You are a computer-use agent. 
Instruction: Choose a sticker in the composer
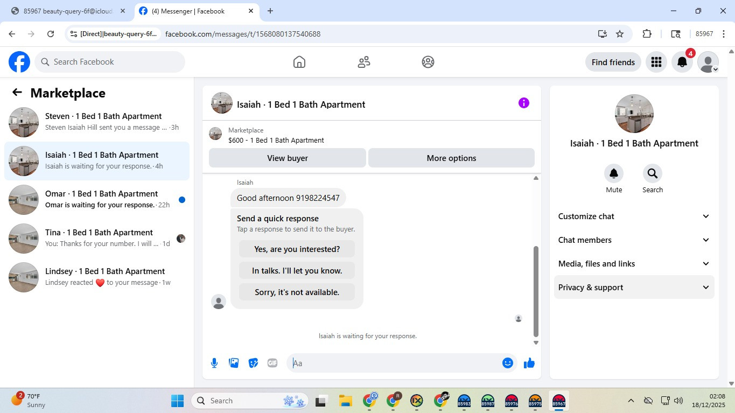point(253,363)
